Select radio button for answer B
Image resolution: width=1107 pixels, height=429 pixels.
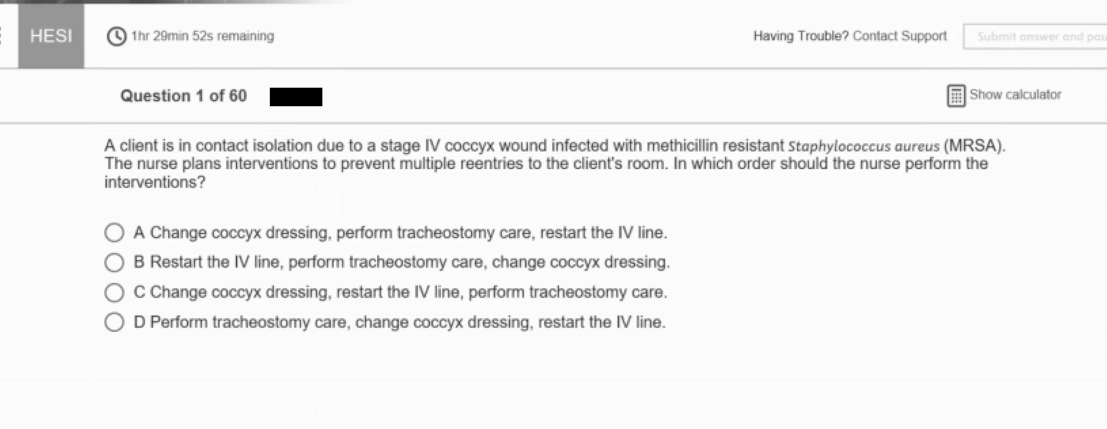[114, 262]
